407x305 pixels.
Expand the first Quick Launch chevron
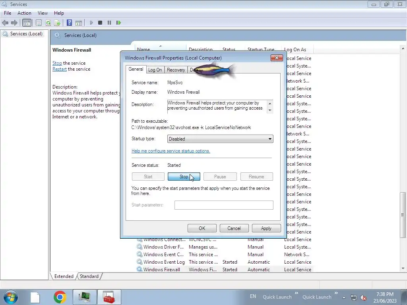297,293
